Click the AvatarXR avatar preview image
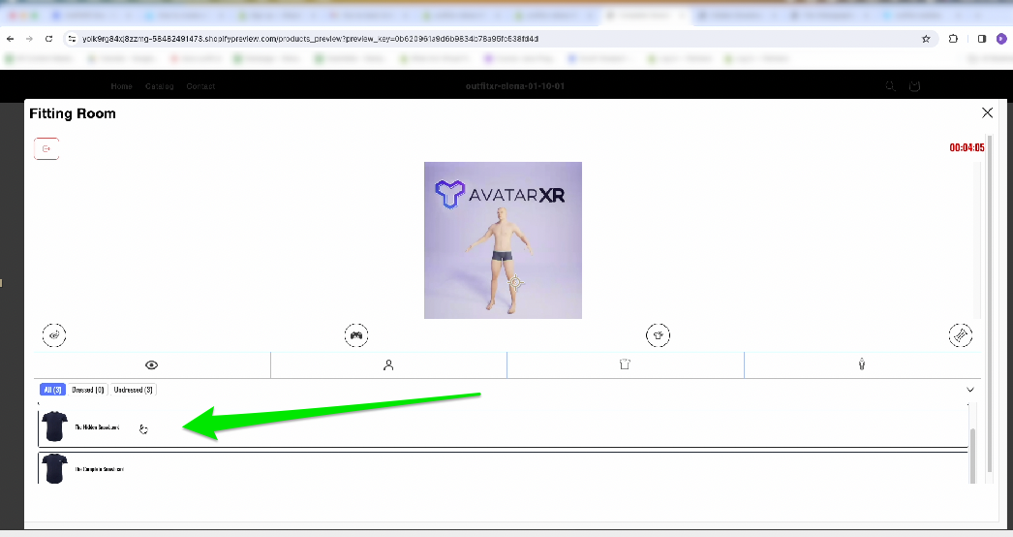This screenshot has height=537, width=1013. (503, 240)
